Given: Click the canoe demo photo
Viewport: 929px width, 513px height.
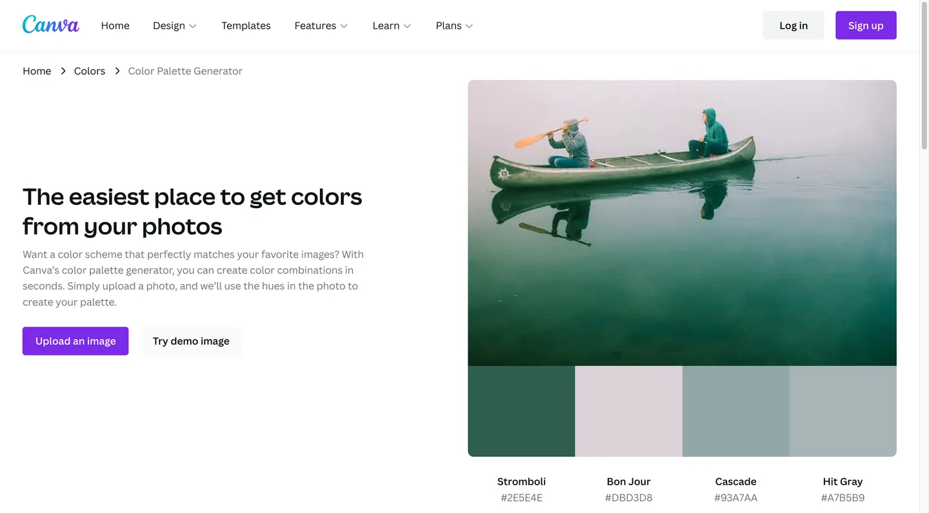Looking at the screenshot, I should [x=682, y=222].
